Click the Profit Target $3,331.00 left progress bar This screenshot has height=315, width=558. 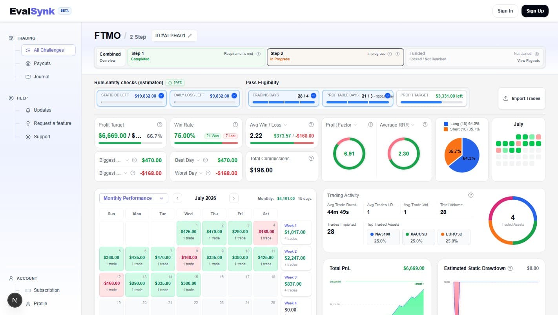tap(431, 102)
